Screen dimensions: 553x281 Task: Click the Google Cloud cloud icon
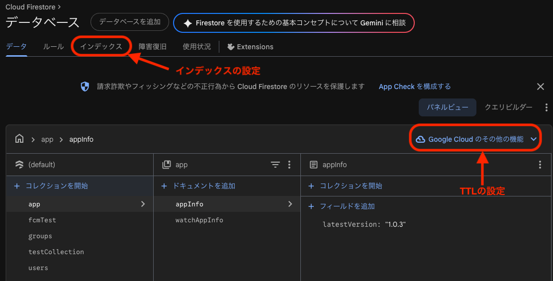(420, 139)
